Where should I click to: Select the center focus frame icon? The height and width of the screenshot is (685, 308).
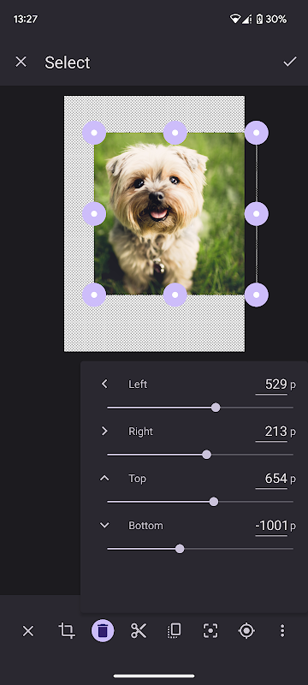pos(210,630)
